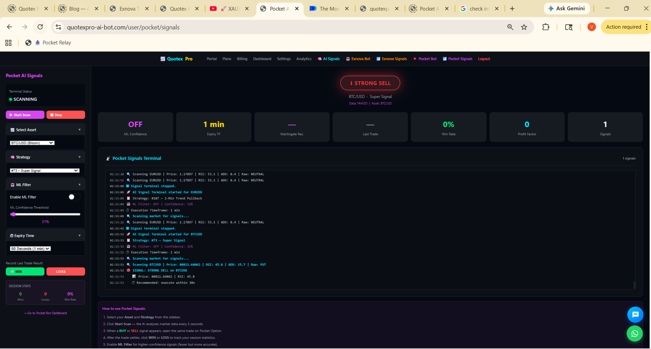The image size is (651, 349).
Task: Close the active Pocket AI tab
Action: click(x=297, y=9)
